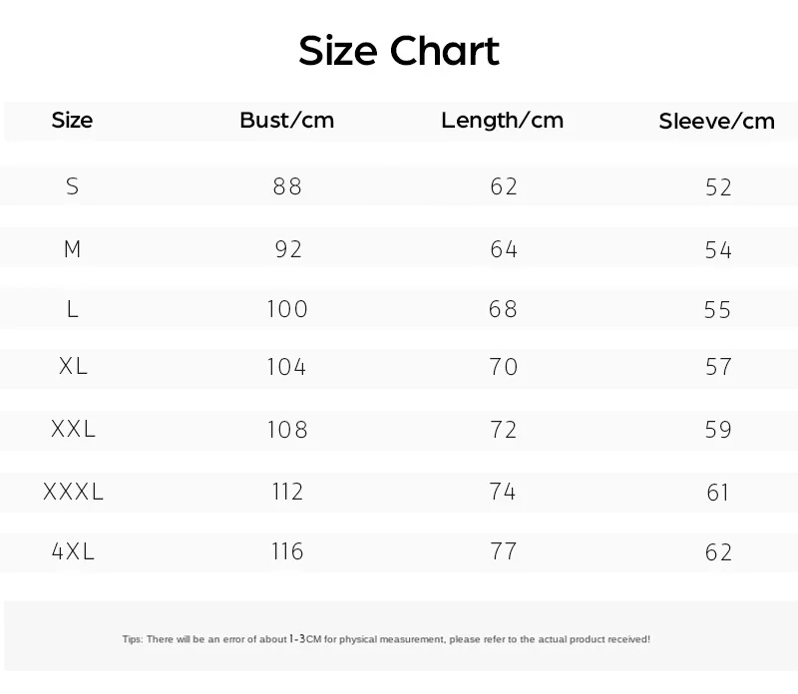
Task: Select the length value 77 for 4XL
Action: [x=504, y=551]
